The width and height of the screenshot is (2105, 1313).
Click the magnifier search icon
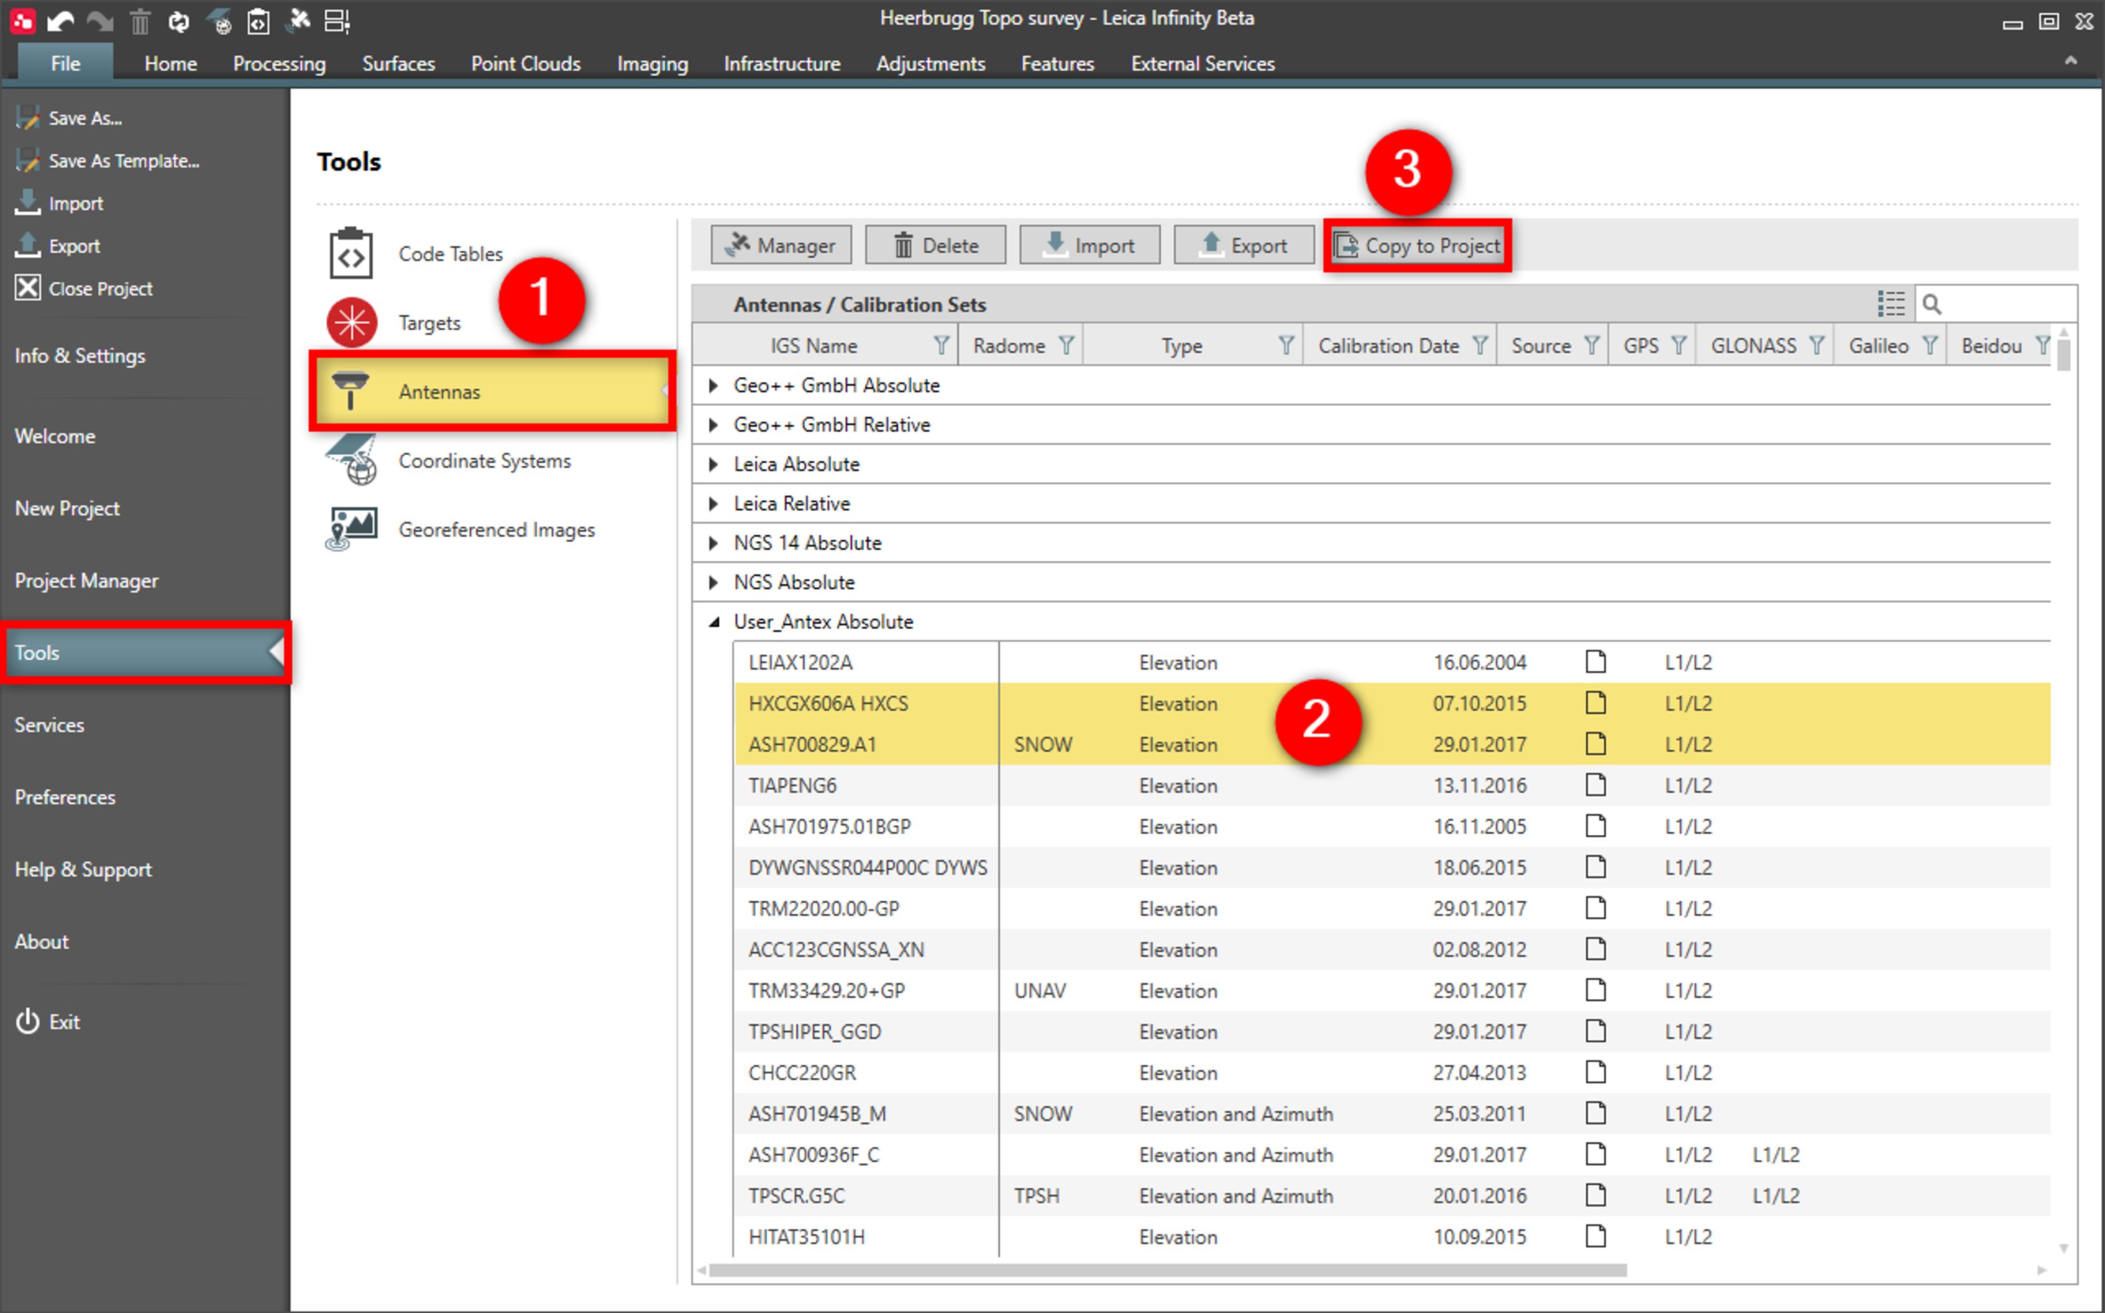(1931, 304)
